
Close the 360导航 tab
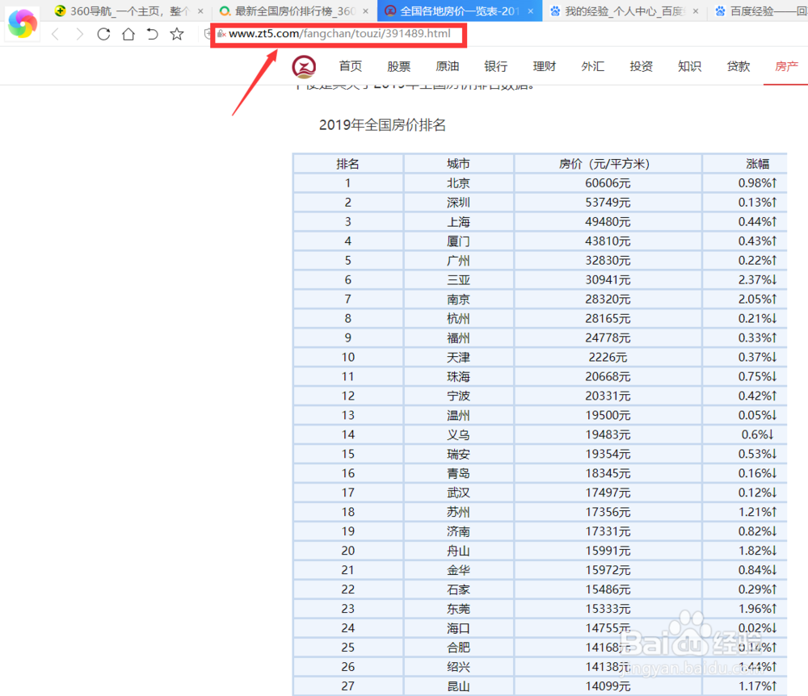[200, 10]
